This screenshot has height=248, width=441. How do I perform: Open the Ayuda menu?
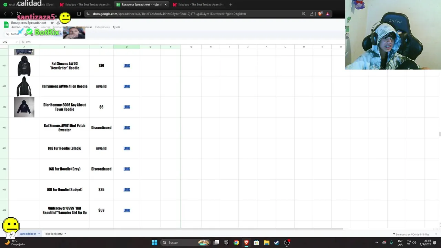116,27
